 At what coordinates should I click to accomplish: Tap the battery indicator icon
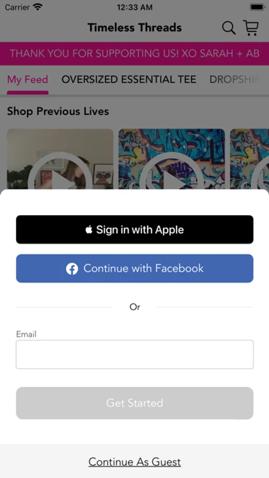(257, 7)
